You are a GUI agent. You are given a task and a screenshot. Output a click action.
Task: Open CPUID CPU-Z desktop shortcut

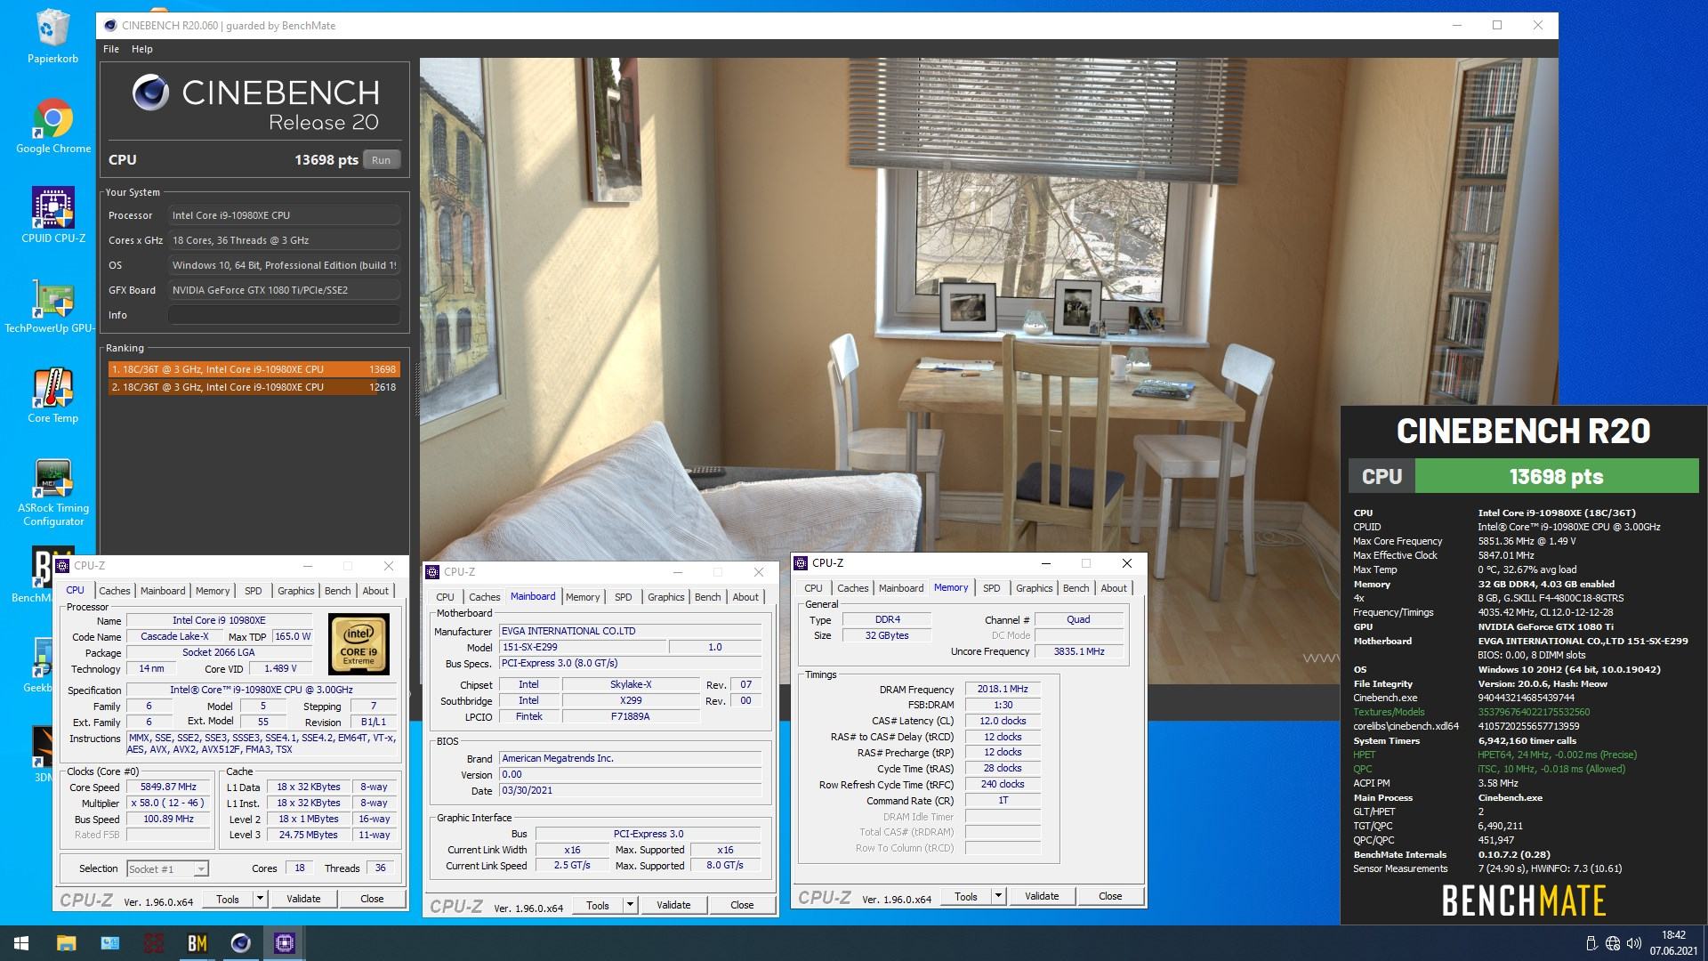tap(53, 216)
